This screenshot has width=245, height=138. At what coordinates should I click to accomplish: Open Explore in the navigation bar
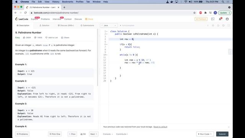point(34,19)
